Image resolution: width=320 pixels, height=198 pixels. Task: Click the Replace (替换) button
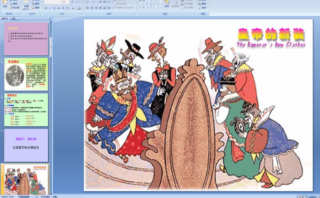203,4
